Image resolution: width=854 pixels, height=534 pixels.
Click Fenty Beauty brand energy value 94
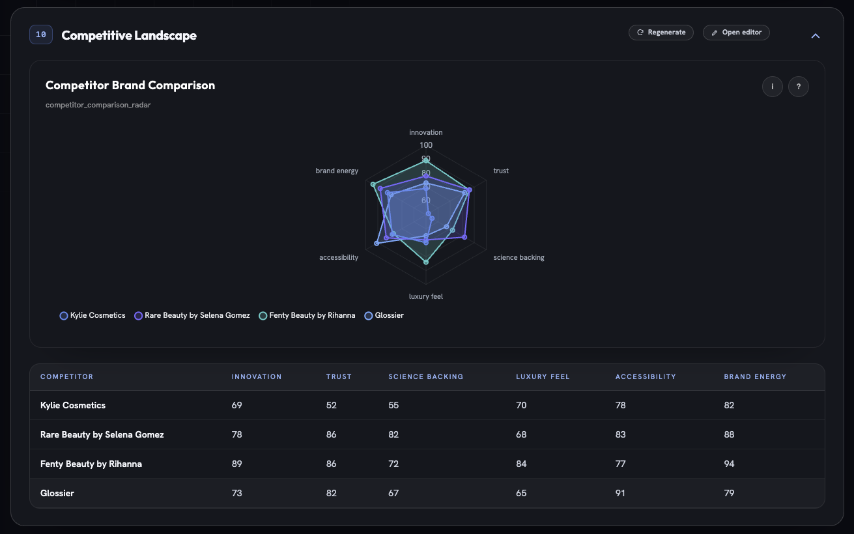coord(729,464)
